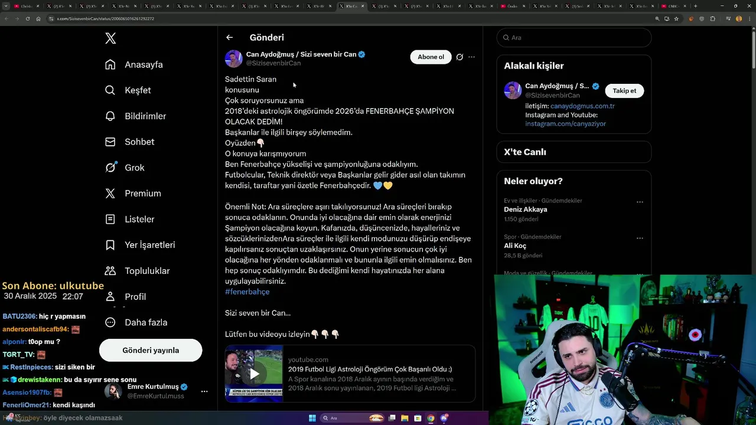Focus the Ara search box on X
The width and height of the screenshot is (756, 425).
[574, 37]
